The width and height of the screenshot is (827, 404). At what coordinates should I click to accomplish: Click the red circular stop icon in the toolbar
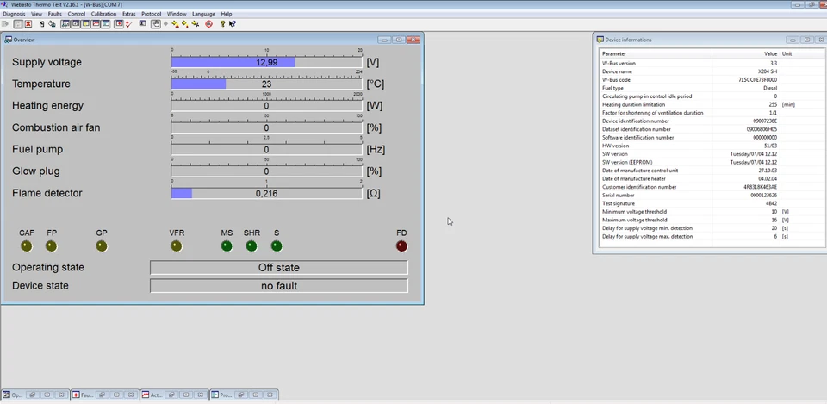tap(208, 24)
